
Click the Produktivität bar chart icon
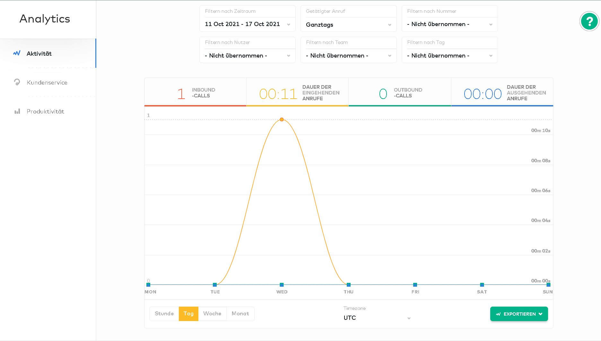(17, 111)
